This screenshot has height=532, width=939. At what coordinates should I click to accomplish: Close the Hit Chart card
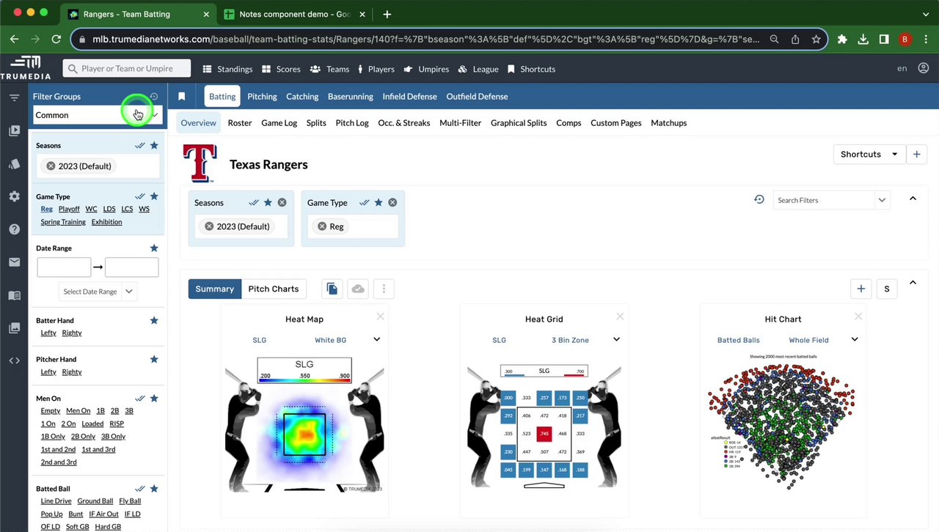[858, 317]
